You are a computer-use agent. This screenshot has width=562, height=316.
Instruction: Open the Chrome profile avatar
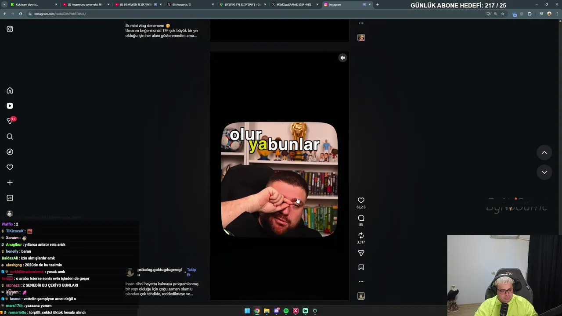pyautogui.click(x=549, y=14)
